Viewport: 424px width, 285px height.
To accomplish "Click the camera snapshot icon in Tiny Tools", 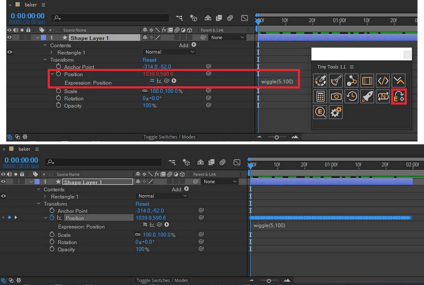I will [336, 96].
